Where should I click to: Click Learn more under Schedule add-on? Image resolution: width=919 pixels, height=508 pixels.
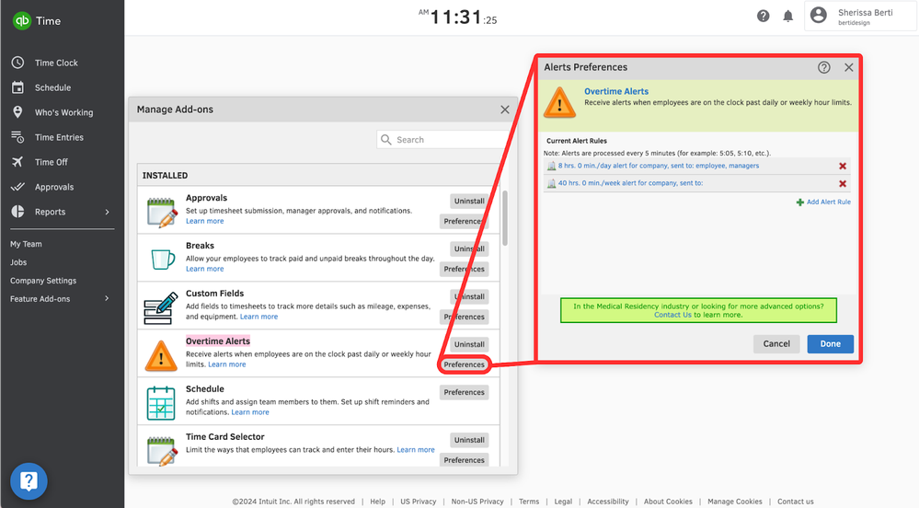[x=249, y=411]
